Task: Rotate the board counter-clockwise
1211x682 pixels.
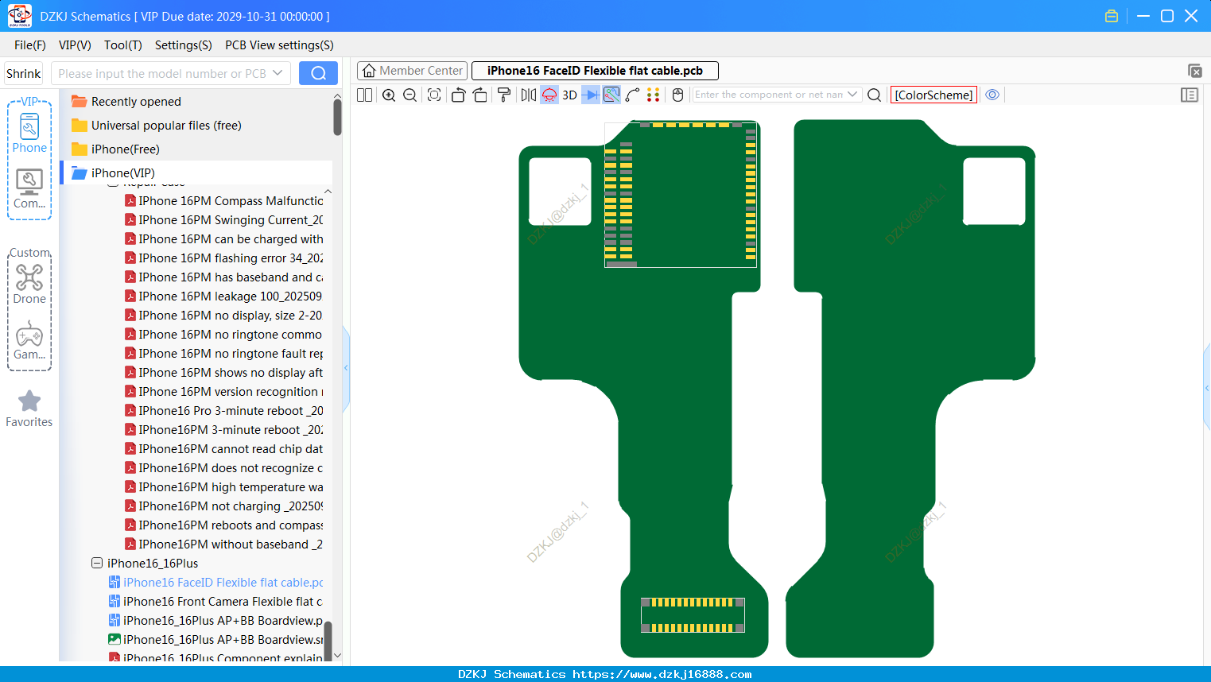Action: tap(458, 95)
